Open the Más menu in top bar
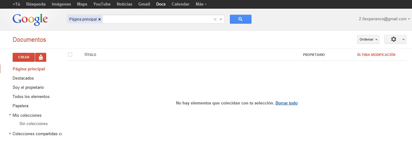This screenshot has width=412, height=141. point(201,4)
